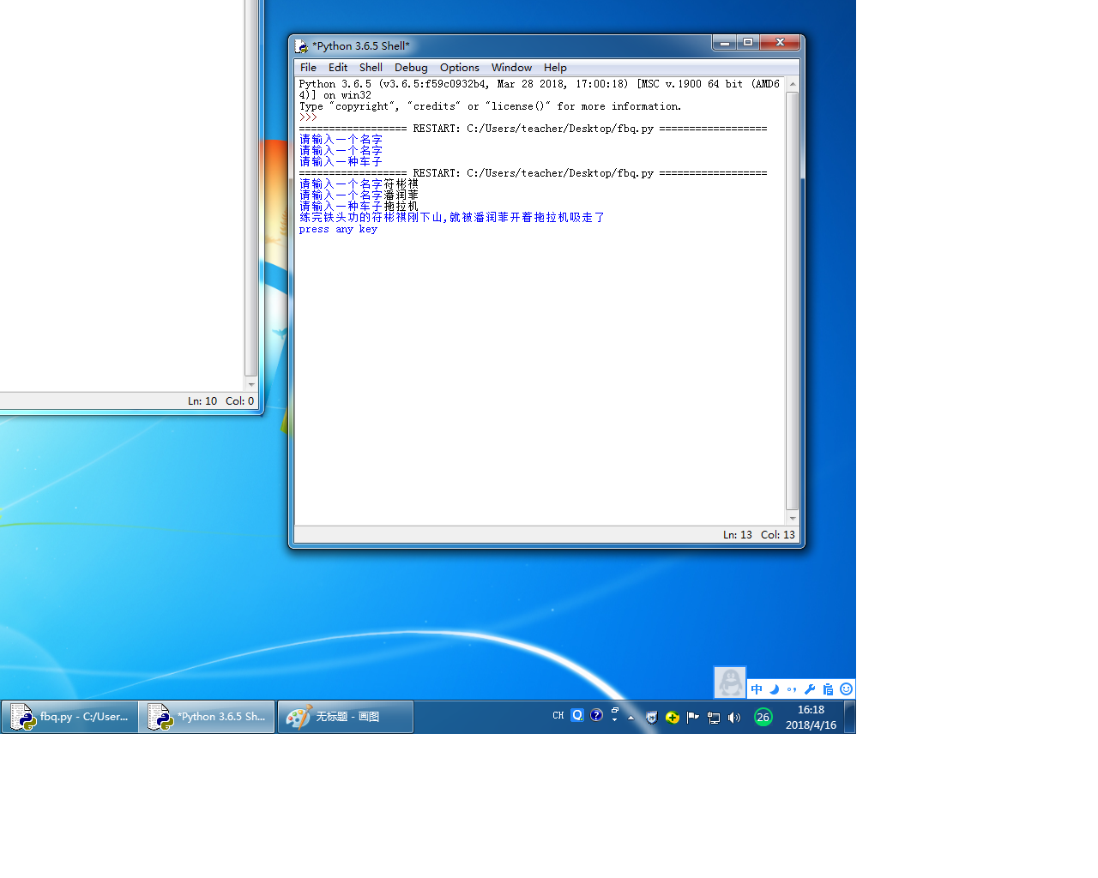Viewport: 1098px width, 878px height.
Task: Click the second RESTART fbq.py line
Action: click(x=533, y=173)
